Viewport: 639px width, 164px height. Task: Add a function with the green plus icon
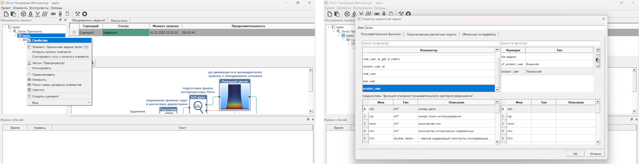tap(598, 50)
